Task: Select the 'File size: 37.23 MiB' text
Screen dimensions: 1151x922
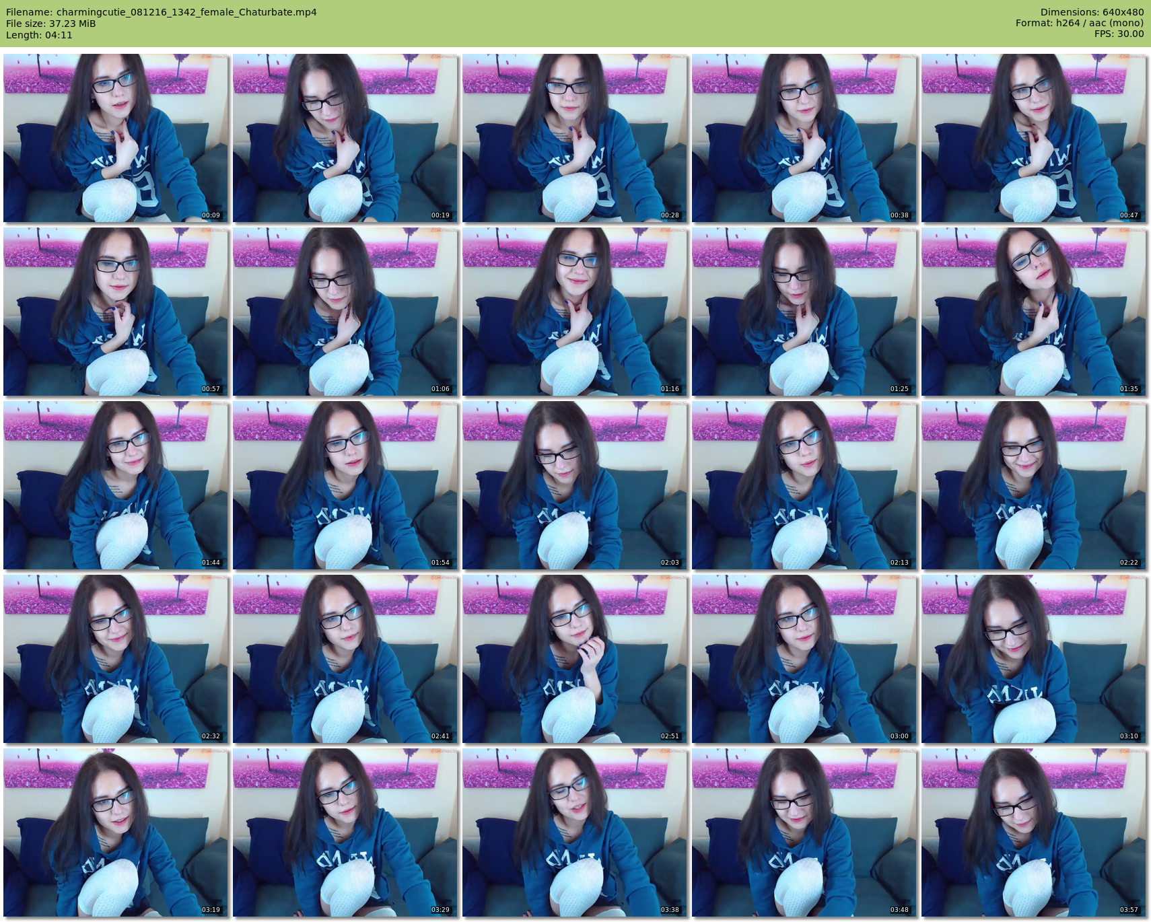Action: click(51, 24)
